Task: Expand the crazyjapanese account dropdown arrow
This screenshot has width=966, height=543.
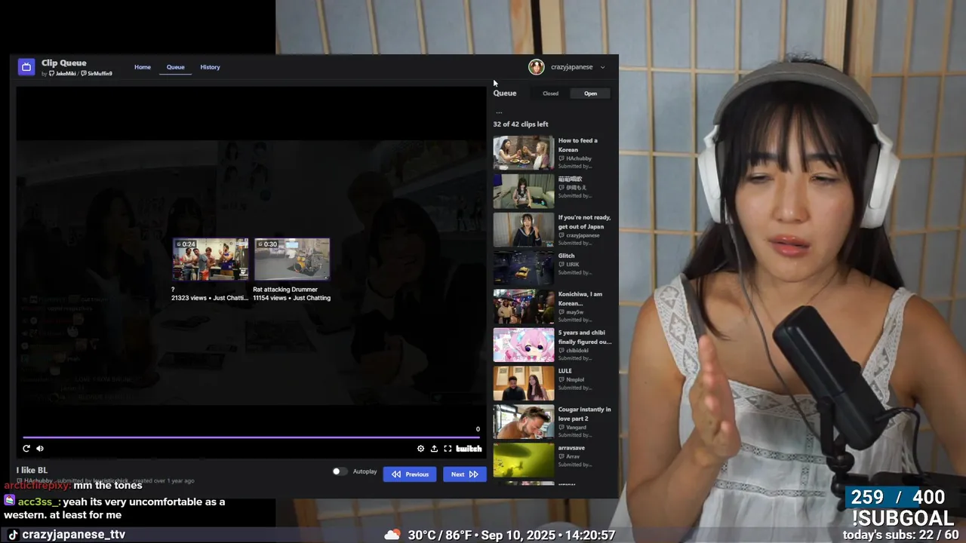Action: 602,67
